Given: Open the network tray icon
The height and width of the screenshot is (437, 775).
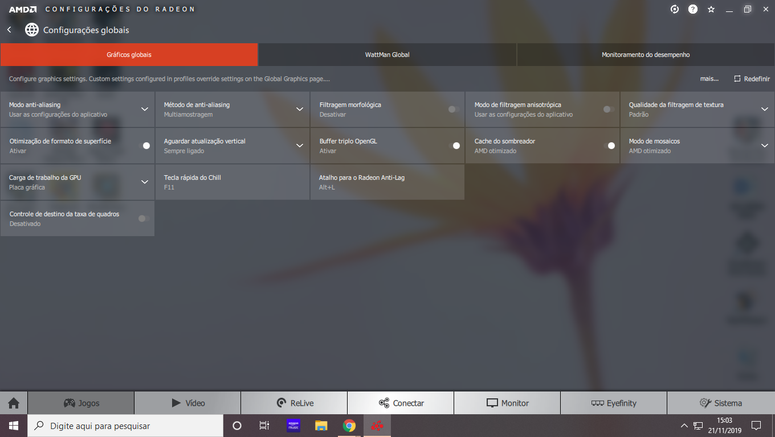Looking at the screenshot, I should (x=698, y=426).
